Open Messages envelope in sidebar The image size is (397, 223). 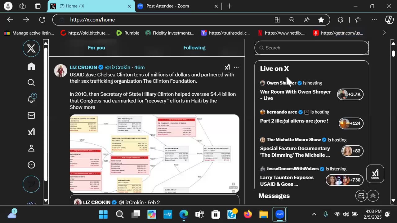31,116
